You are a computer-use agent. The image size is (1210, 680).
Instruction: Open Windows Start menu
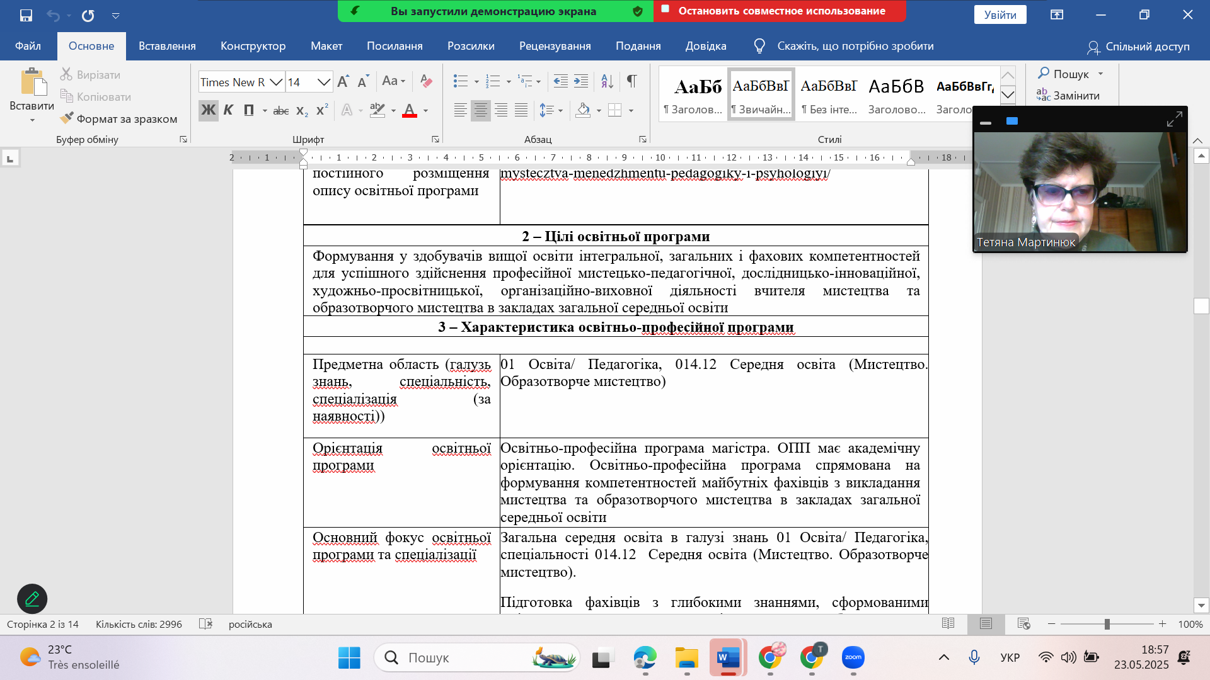pos(349,658)
